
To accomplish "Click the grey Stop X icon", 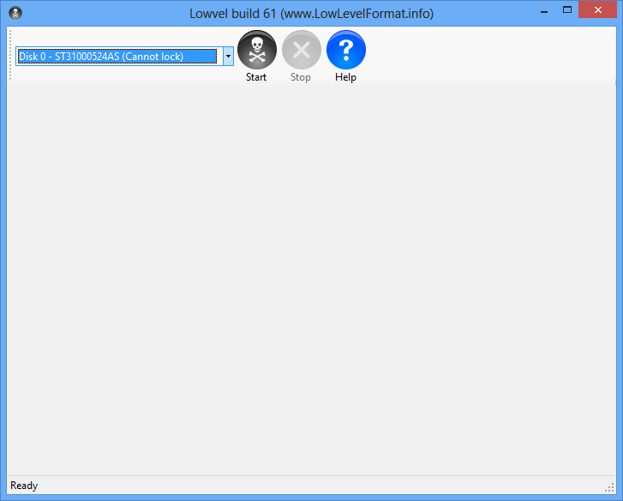I will (301, 50).
